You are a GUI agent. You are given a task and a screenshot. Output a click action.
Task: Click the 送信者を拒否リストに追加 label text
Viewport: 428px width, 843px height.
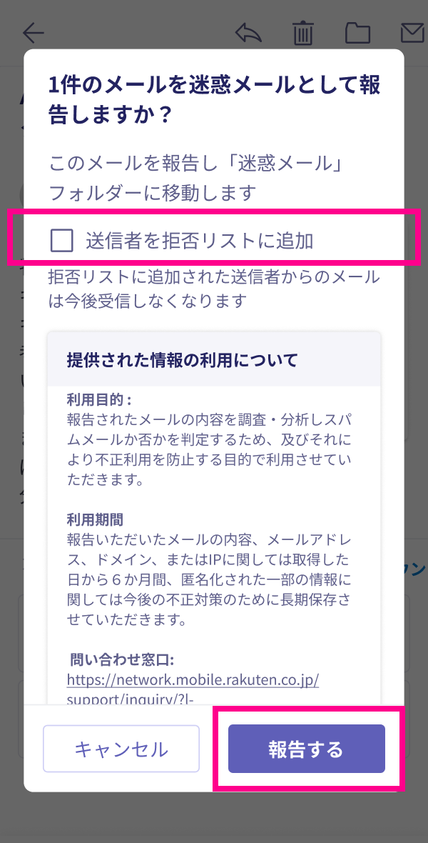tap(199, 240)
